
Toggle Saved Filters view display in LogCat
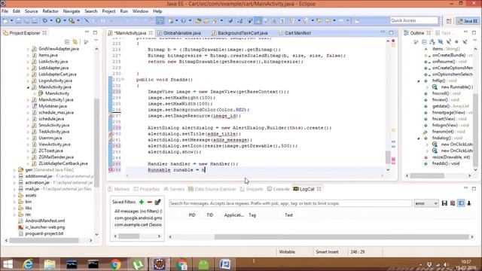(x=461, y=203)
